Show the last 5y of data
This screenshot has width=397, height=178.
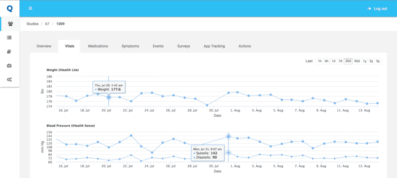tap(378, 61)
